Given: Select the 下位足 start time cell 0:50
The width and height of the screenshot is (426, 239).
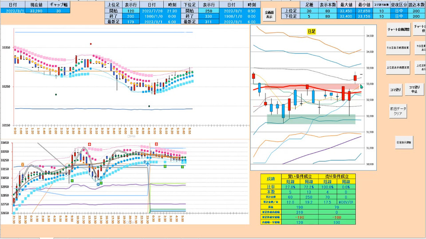Looking at the screenshot, I should click(x=252, y=11).
